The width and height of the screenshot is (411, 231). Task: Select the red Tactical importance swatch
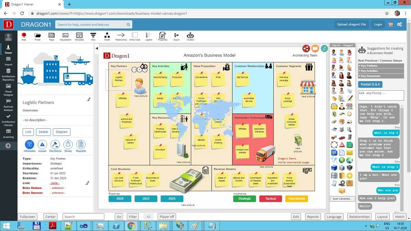[x=271, y=198]
